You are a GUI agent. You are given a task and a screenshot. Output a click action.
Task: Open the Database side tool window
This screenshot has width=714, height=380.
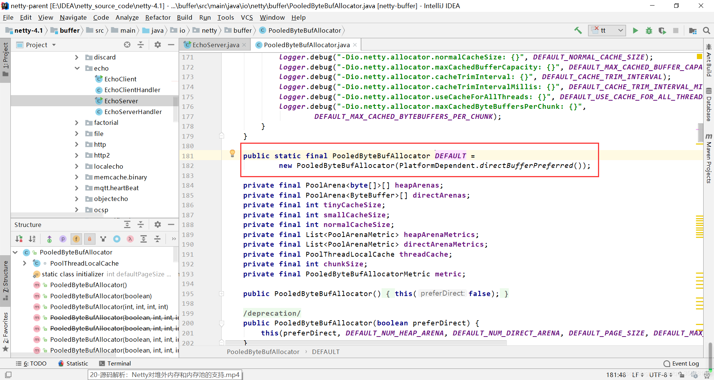[x=709, y=105]
